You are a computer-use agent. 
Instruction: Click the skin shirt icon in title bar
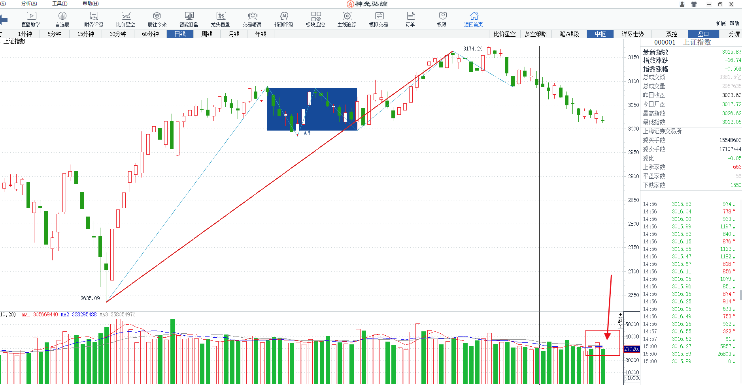coord(694,4)
